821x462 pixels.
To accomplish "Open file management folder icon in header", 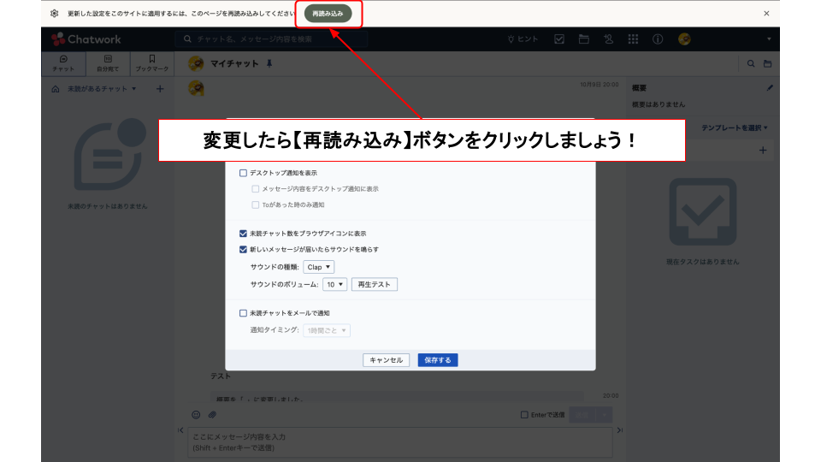I will click(x=584, y=39).
